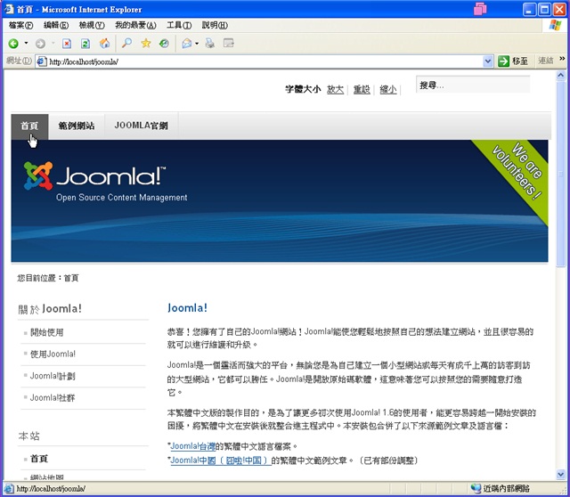Click the 字體大小 label

click(x=303, y=89)
